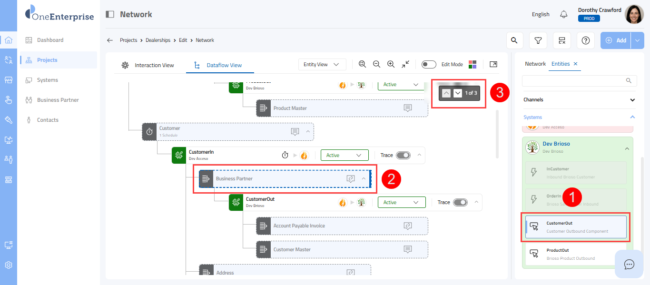Open Systems in the sidebar menu
The width and height of the screenshot is (650, 285).
(48, 80)
